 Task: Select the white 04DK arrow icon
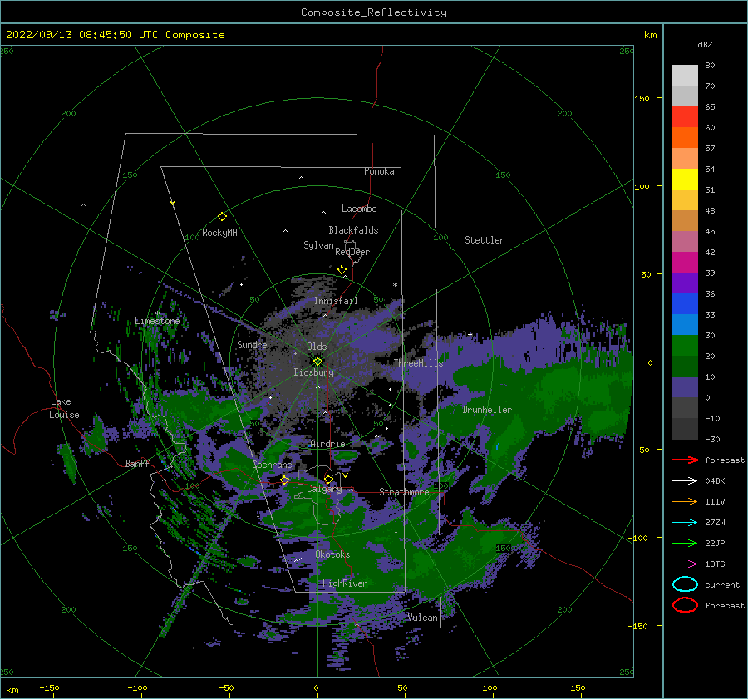[685, 480]
